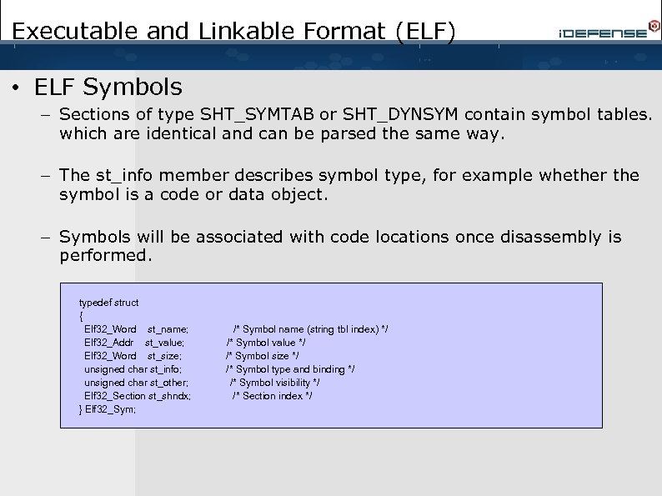Click the comment 'Symbol name (string tbl index)'
This screenshot has width=662, height=496.
tap(310, 329)
